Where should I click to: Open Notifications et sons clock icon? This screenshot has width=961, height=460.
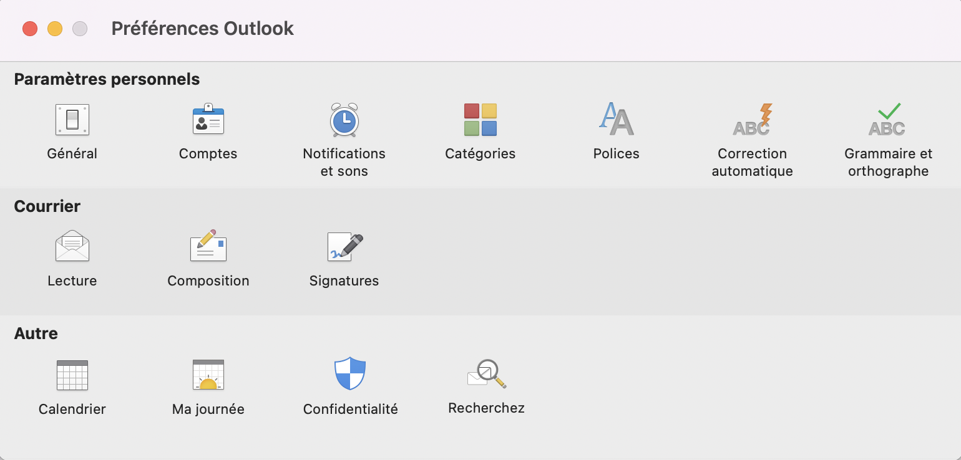[344, 120]
